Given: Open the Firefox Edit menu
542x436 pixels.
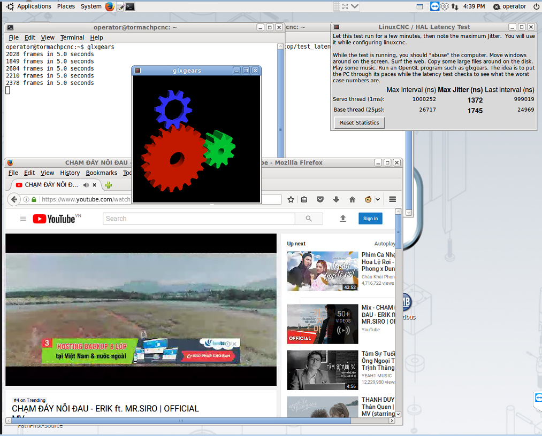Looking at the screenshot, I should tap(29, 173).
